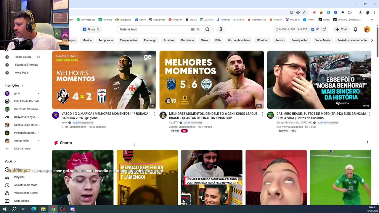The width and height of the screenshot is (379, 213).
Task: Click the blue vidIQ extension icon in YouTube header
Action: click(x=313, y=29)
